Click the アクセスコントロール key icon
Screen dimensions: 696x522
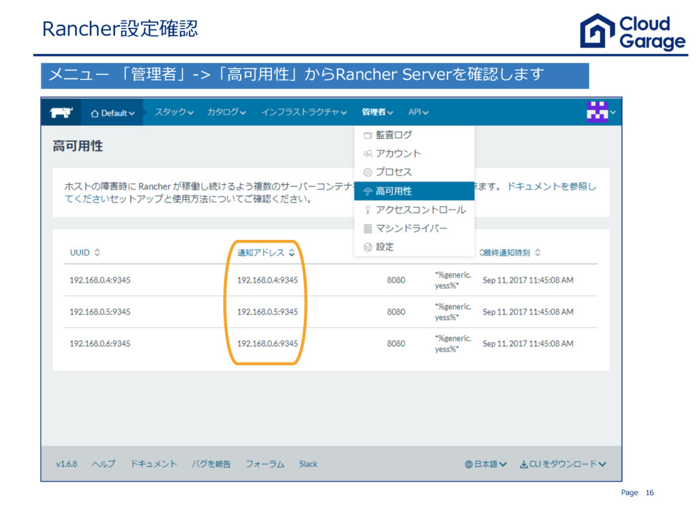click(368, 210)
